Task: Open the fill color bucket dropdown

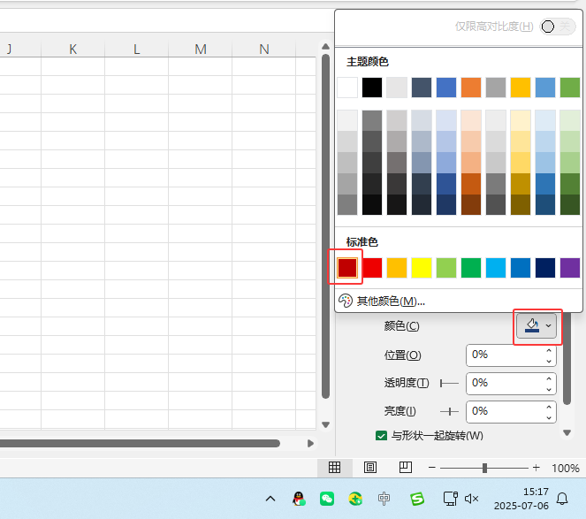Action: (537, 325)
